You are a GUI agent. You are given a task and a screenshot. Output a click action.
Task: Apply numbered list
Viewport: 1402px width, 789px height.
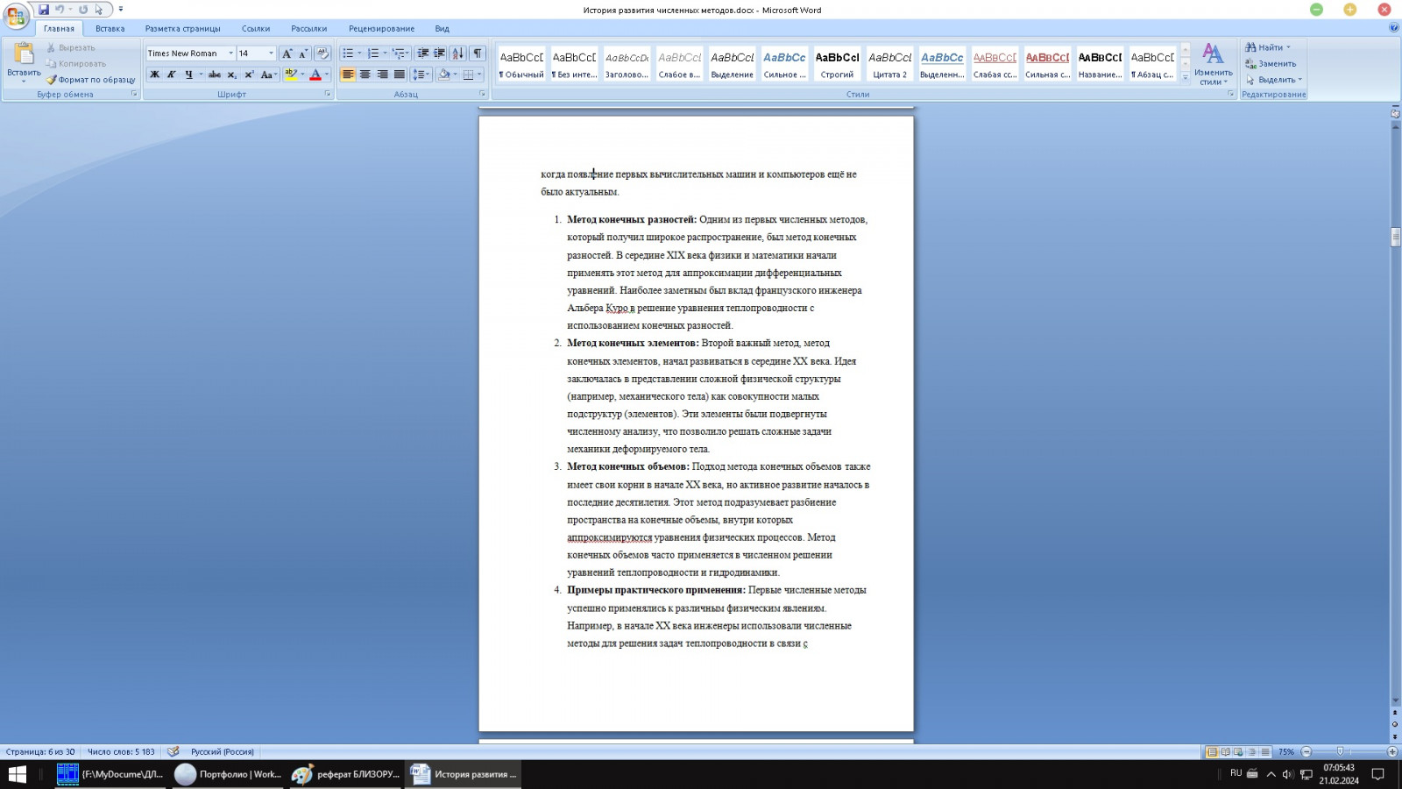[373, 53]
